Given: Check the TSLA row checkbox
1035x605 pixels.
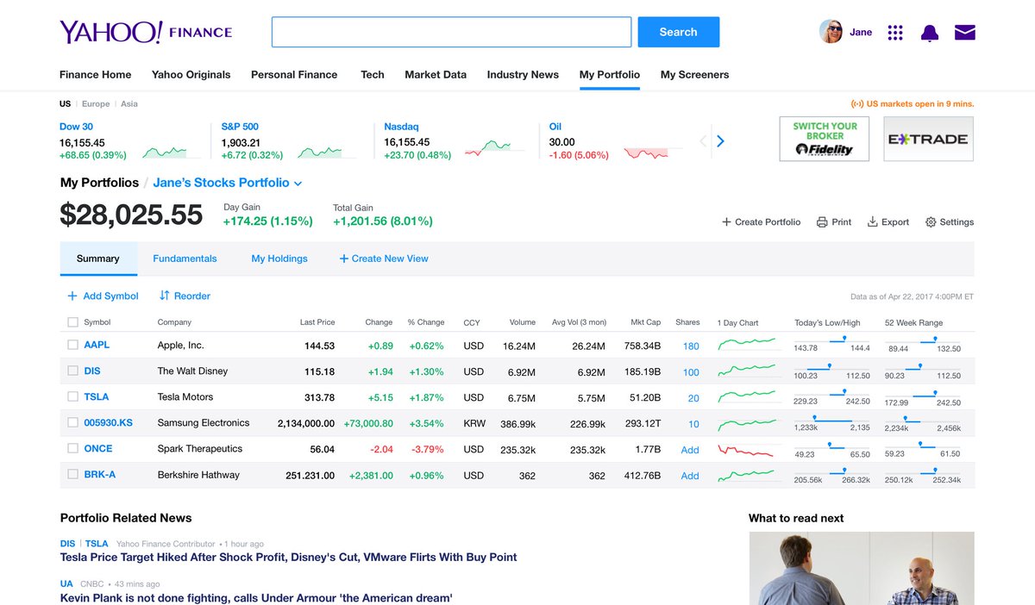Looking at the screenshot, I should 72,396.
